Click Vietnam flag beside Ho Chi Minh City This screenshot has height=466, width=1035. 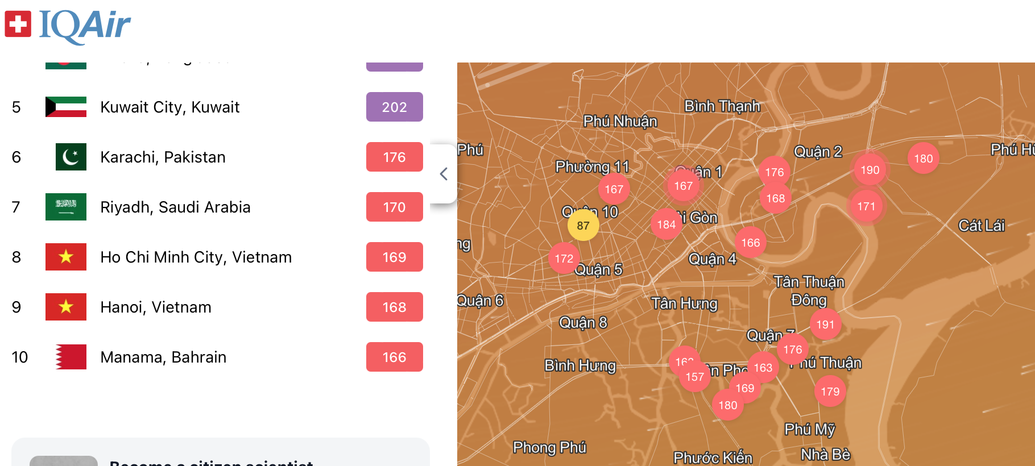(x=66, y=257)
